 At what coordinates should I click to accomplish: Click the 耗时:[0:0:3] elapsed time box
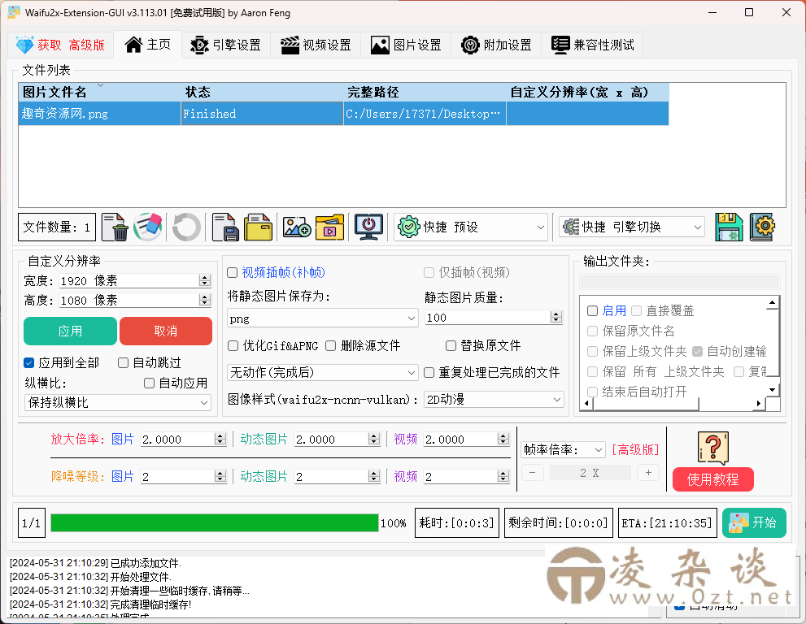(x=456, y=522)
